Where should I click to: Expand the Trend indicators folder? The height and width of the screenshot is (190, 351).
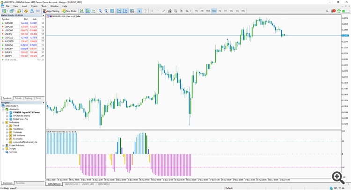pyautogui.click(x=7, y=126)
